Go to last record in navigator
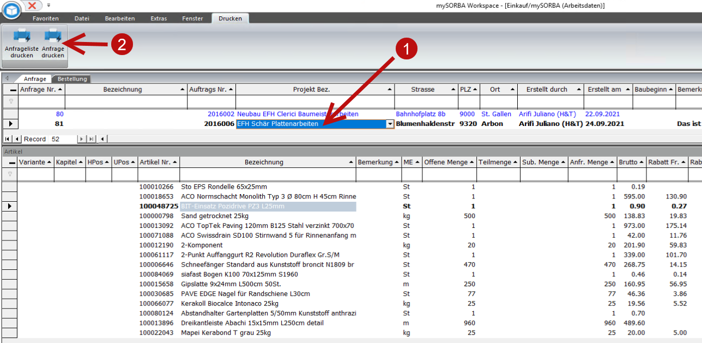Image resolution: width=702 pixels, height=343 pixels. pos(91,139)
